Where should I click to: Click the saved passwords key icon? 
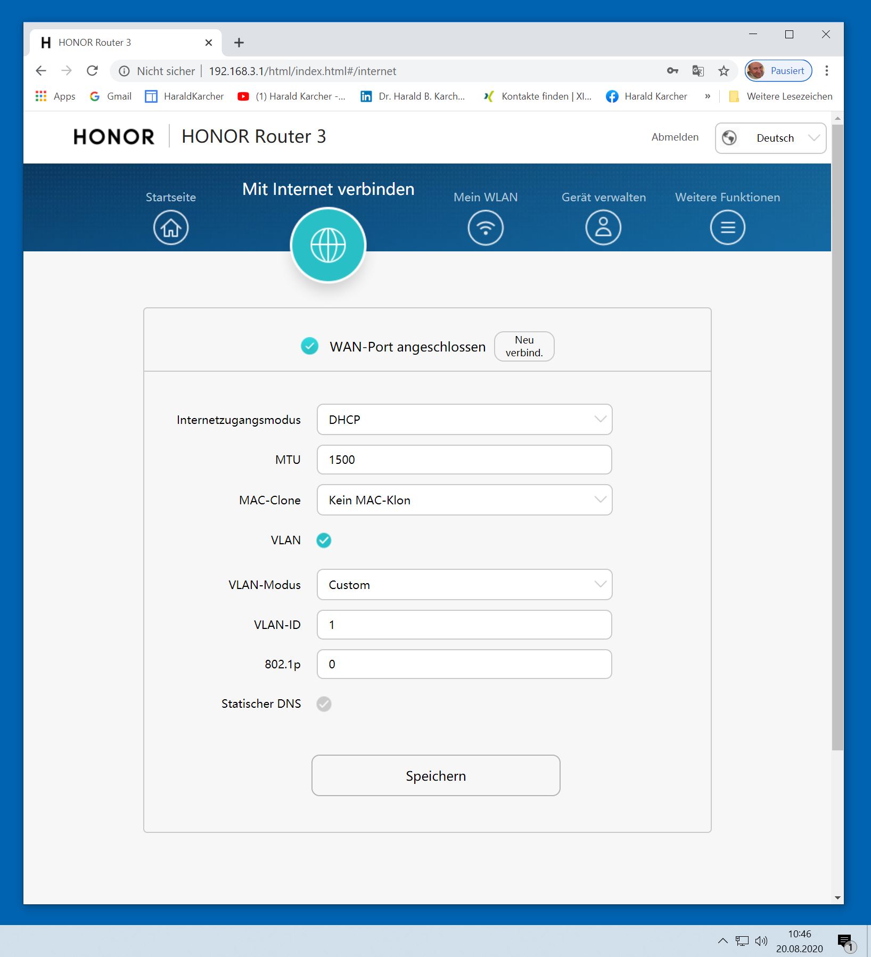tap(672, 71)
